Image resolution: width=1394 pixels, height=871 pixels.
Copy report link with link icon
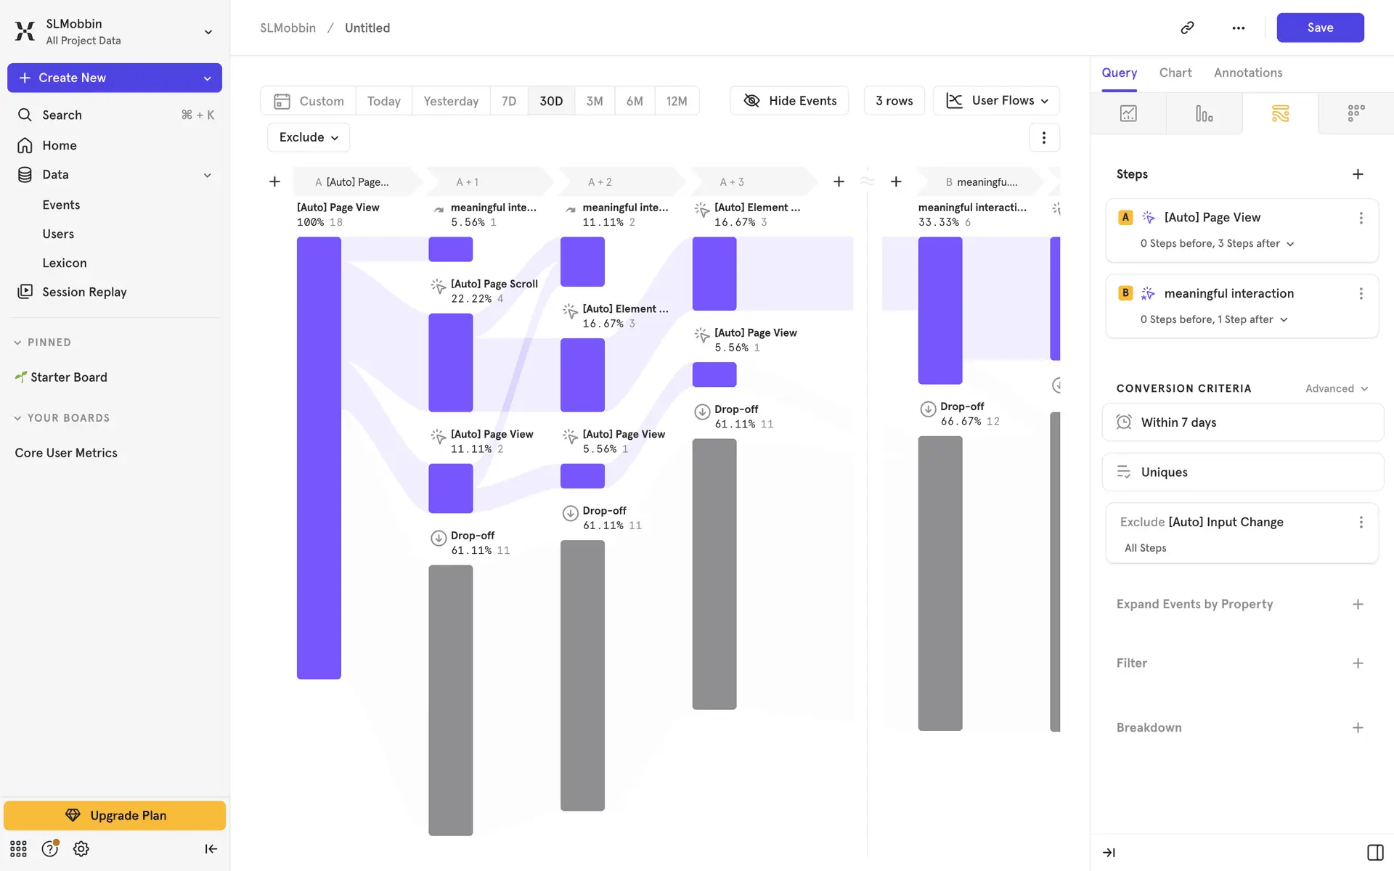pos(1187,28)
